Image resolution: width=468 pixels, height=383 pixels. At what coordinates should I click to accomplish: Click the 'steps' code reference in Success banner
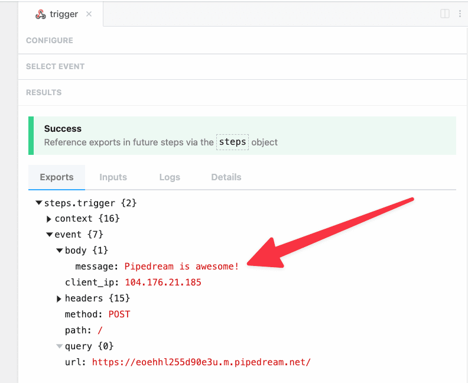(232, 142)
